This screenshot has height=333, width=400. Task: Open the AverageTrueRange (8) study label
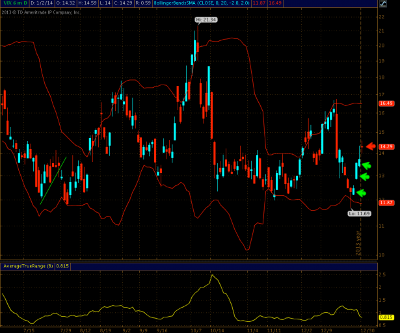pos(25,266)
